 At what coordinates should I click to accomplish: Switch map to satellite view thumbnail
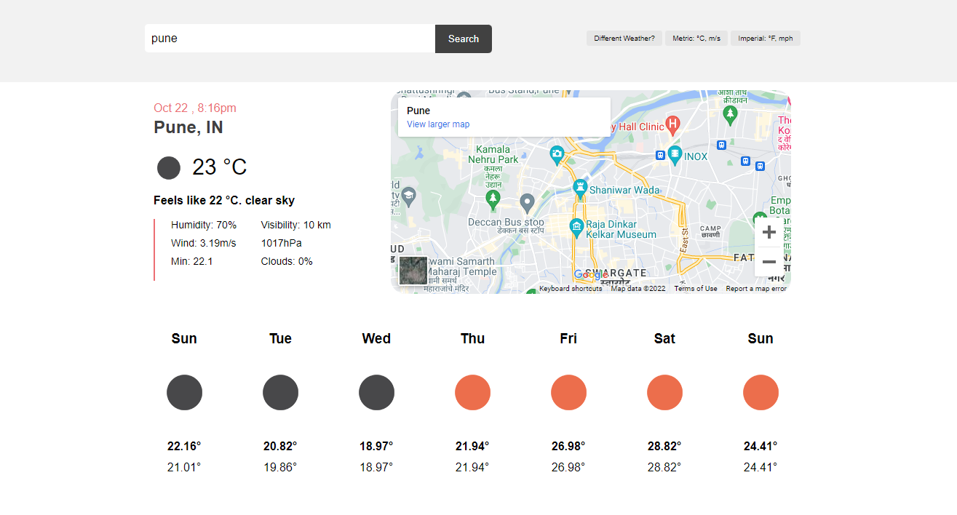click(413, 270)
